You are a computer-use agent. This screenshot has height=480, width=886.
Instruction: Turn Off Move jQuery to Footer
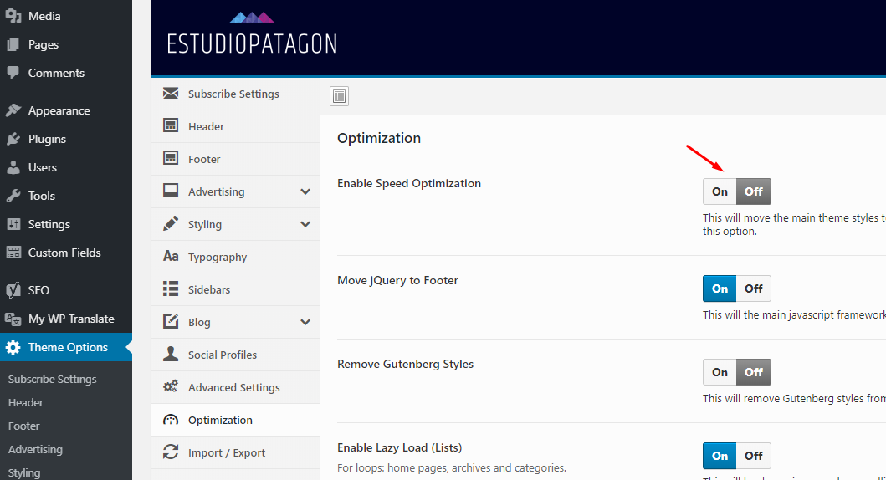(753, 289)
